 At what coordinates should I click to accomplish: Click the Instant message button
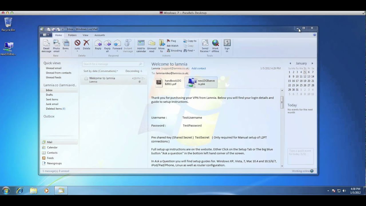(x=128, y=46)
